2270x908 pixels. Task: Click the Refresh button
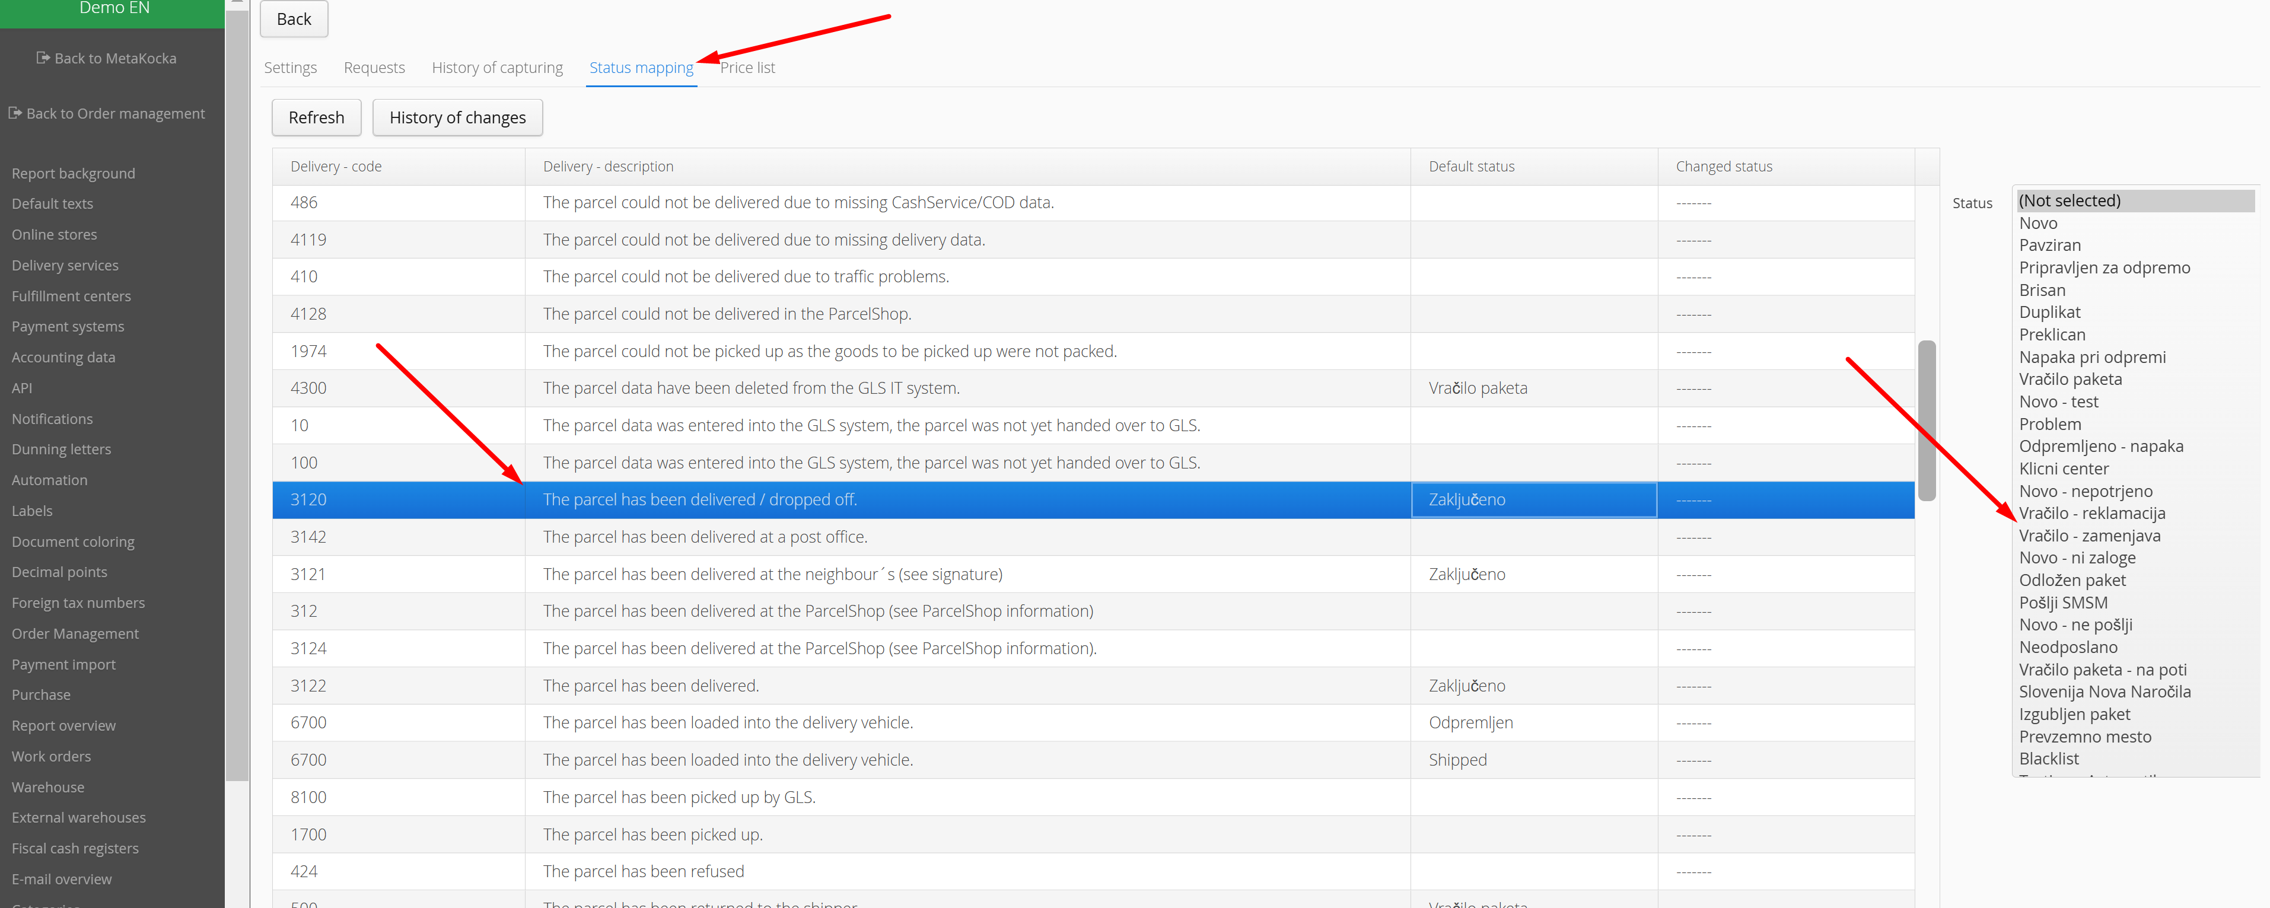pos(316,117)
